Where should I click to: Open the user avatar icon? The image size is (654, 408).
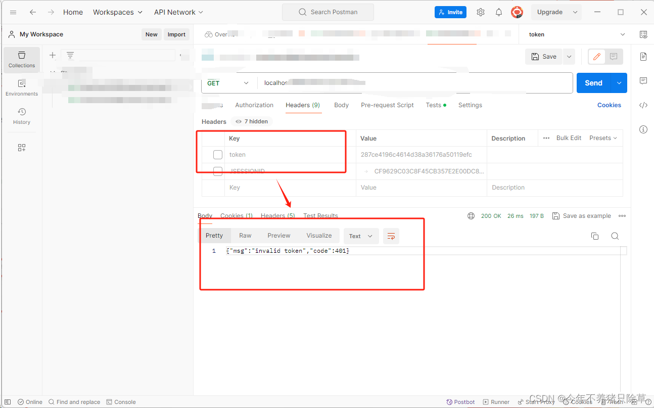[517, 12]
